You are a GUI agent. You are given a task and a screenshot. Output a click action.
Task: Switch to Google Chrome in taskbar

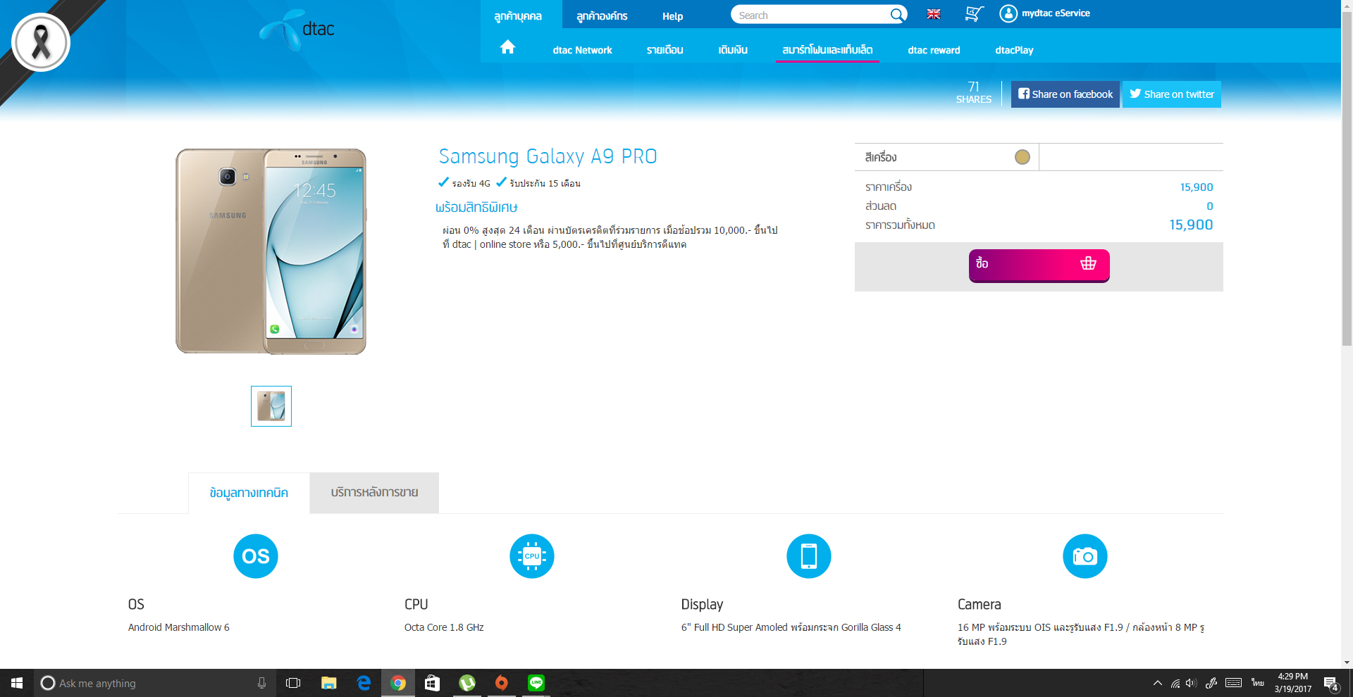[x=398, y=683]
